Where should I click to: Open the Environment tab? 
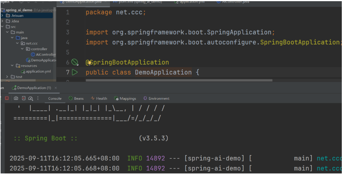click(x=156, y=99)
